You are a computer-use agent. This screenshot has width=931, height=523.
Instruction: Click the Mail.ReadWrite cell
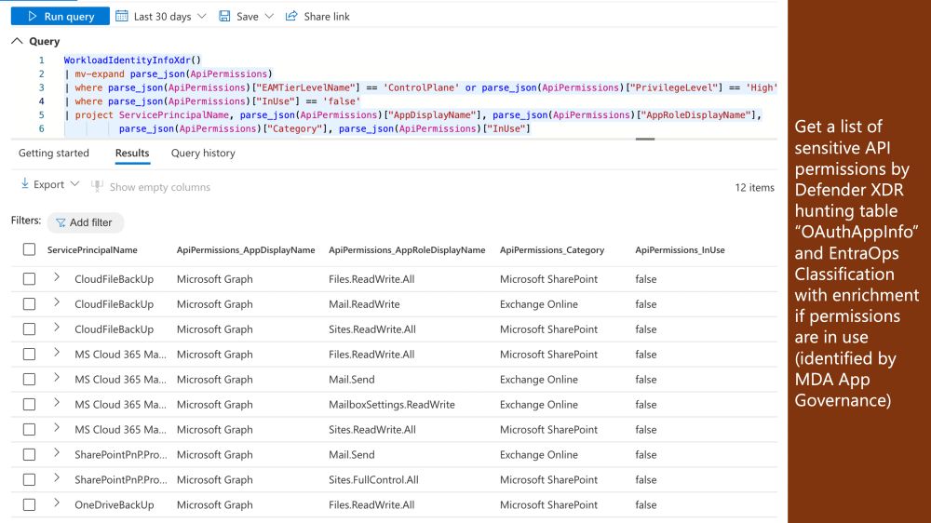point(364,304)
